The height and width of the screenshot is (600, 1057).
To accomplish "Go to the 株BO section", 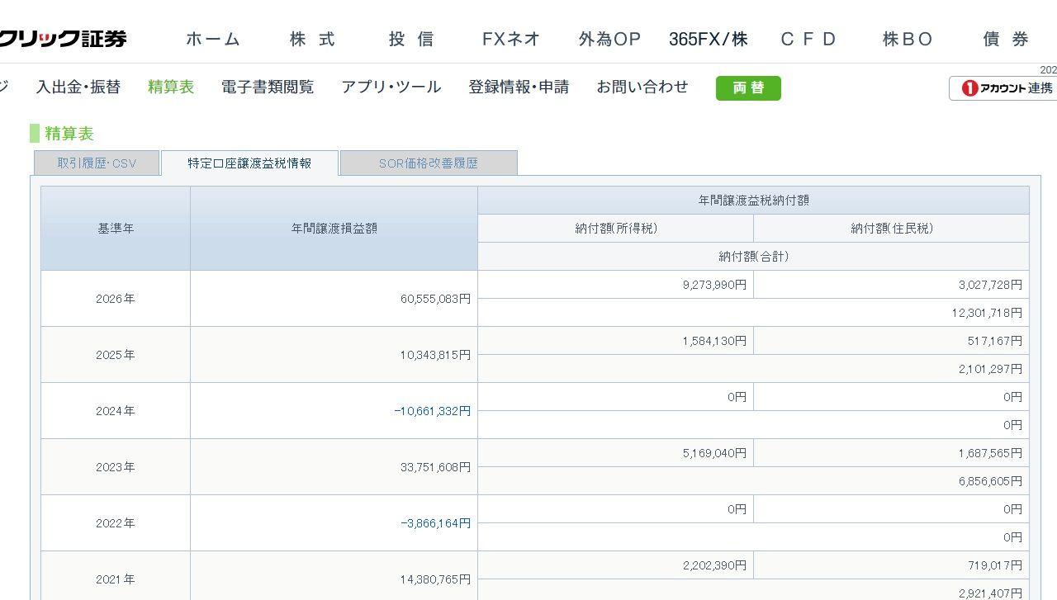I will click(x=908, y=39).
